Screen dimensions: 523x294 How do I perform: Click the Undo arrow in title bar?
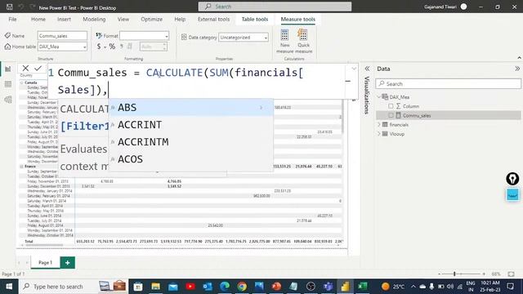21,7
